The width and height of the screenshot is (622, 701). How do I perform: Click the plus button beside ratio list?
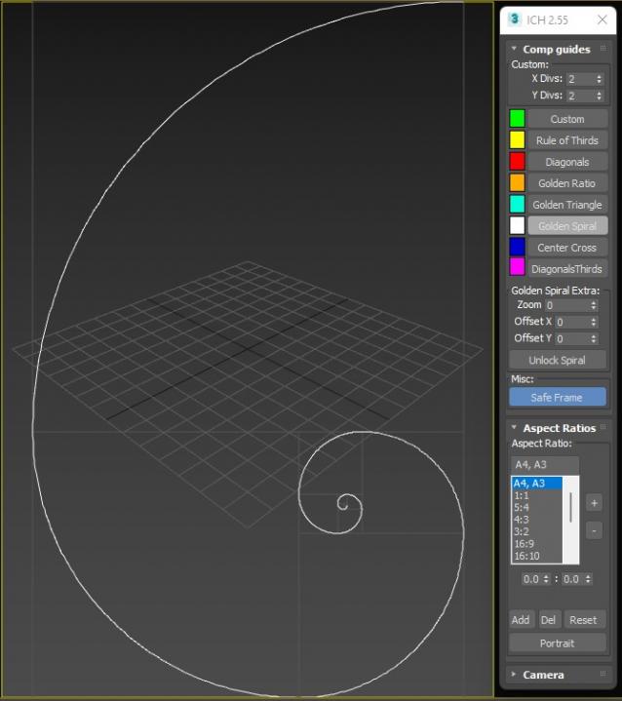tap(594, 503)
